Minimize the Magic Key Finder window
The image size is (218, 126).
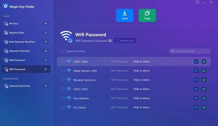[x=204, y=2]
